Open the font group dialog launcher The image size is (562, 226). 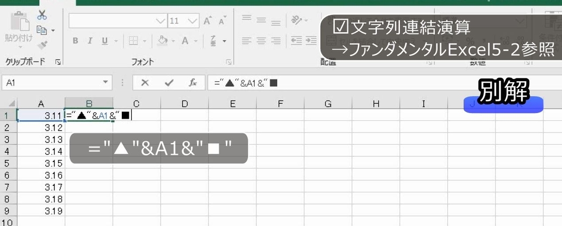[x=229, y=62]
